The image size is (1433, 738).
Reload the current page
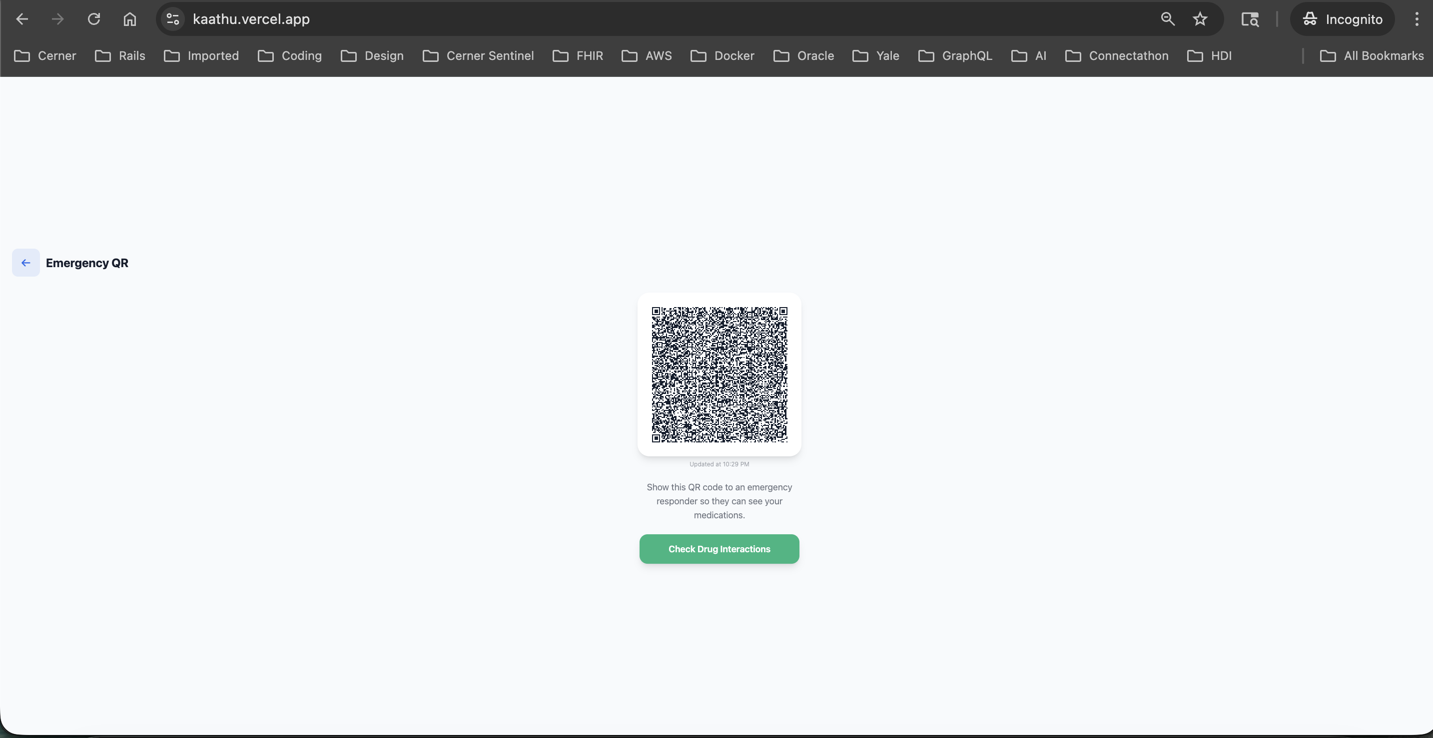tap(93, 19)
